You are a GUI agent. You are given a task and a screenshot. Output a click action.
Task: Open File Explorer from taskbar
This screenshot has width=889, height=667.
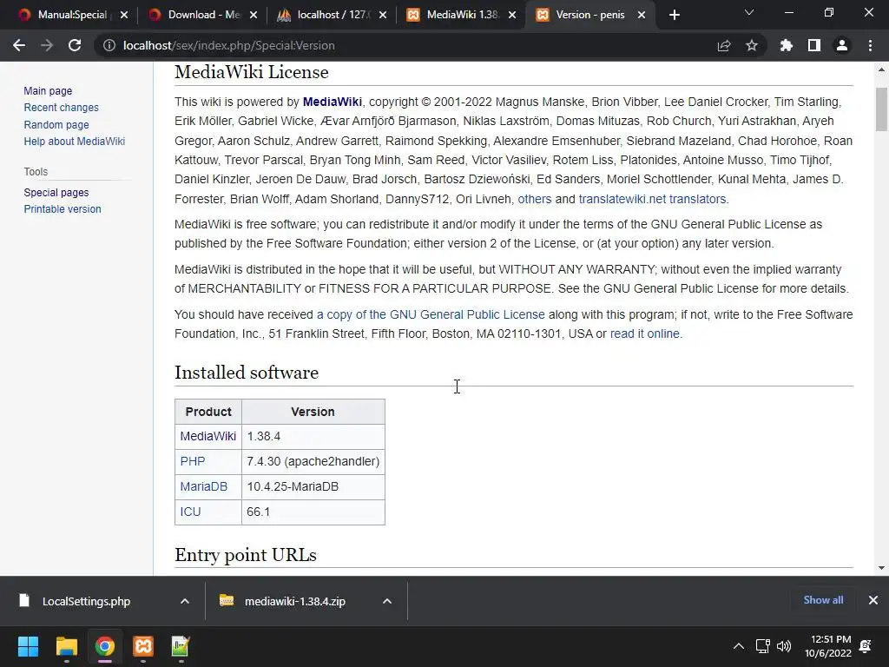coord(66,646)
